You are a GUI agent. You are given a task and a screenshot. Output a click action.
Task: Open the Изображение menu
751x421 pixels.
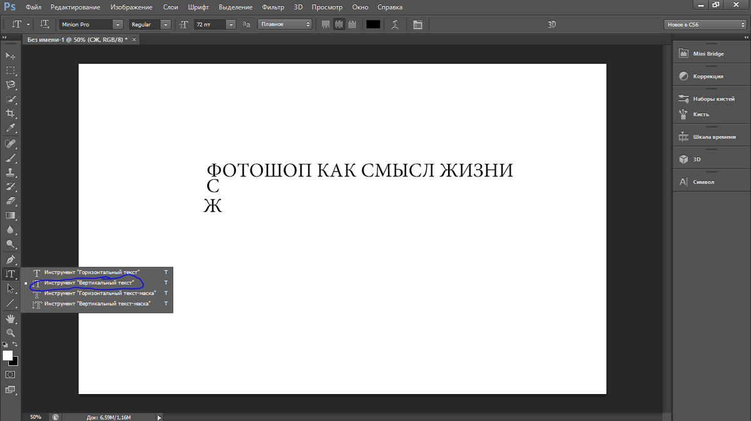coord(131,7)
